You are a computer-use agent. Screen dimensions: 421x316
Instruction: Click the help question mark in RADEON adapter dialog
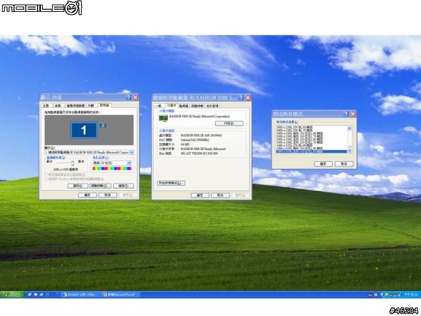click(x=241, y=97)
